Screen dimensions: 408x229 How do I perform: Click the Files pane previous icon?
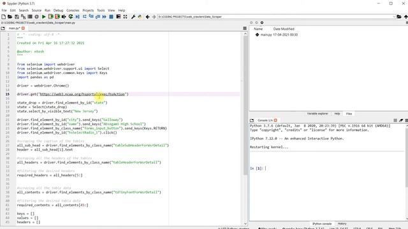[251, 23]
